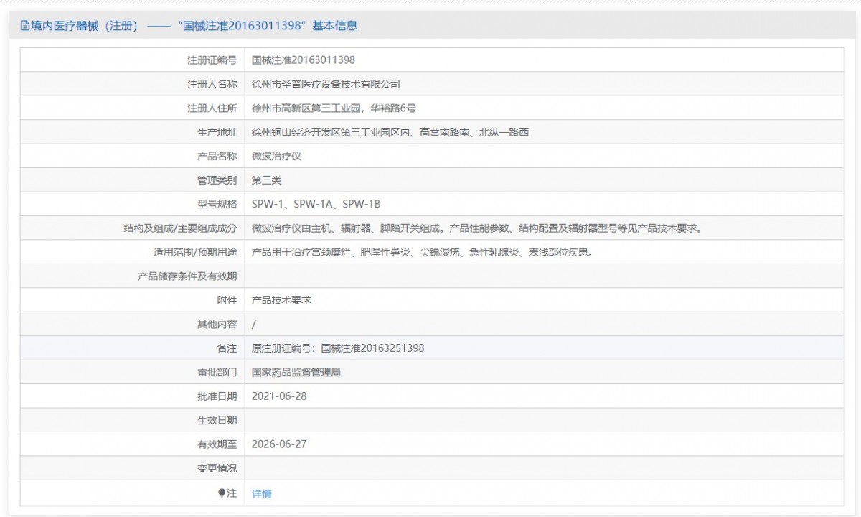Select the 生产地址 value starting 徐州铜山经济开发区

click(x=390, y=132)
